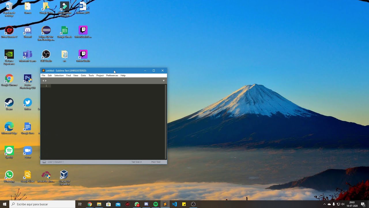Click the Sublime Text vertical scrollbar
369x208 pixels.
tap(165, 122)
